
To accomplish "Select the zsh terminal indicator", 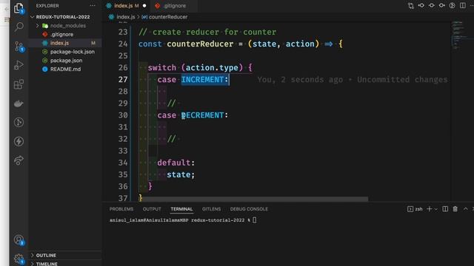I will 415,209.
